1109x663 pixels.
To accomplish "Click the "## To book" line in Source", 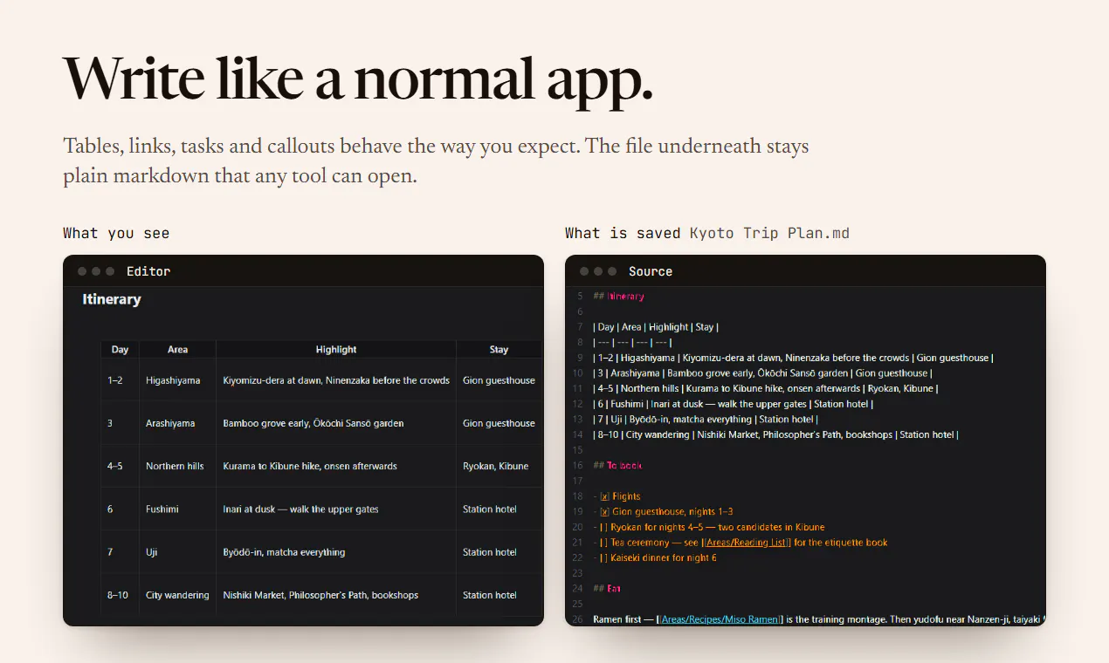I will (x=616, y=465).
